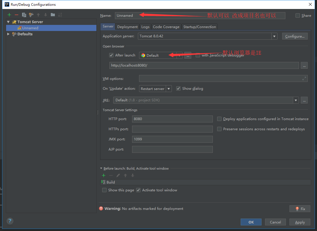Remove configuration with red minus icon
The height and width of the screenshot is (231, 317).
17,15
